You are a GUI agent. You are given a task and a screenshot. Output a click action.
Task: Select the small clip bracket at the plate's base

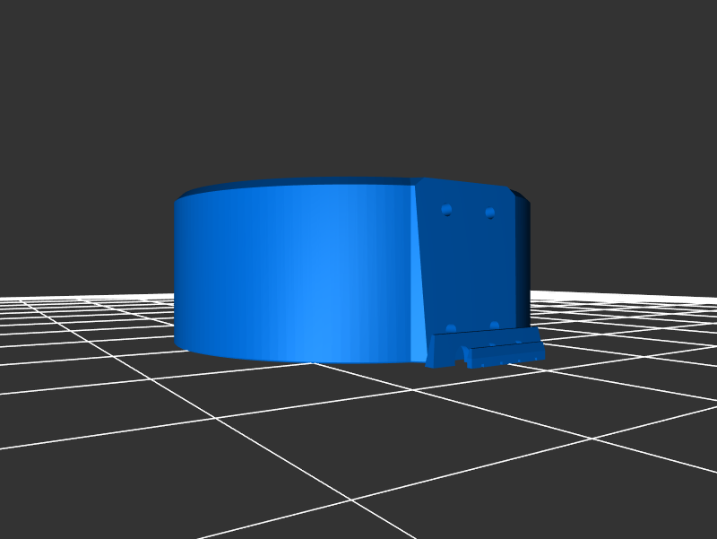point(485,348)
